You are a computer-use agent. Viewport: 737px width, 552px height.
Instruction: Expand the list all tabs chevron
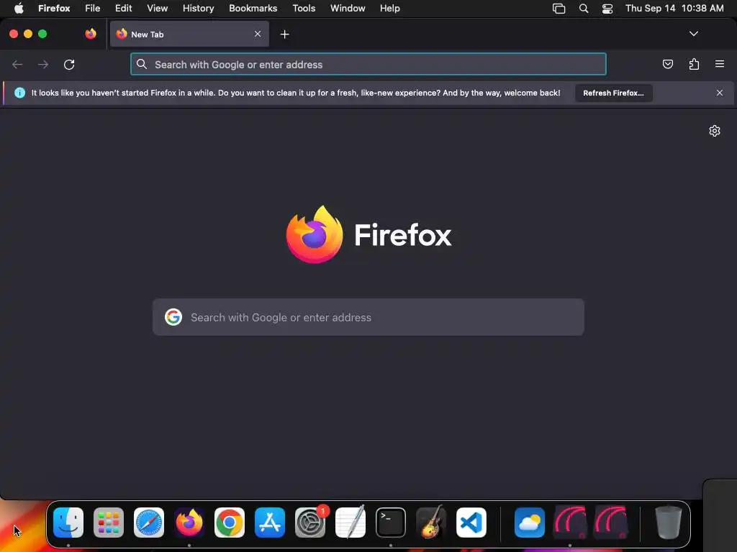click(693, 34)
